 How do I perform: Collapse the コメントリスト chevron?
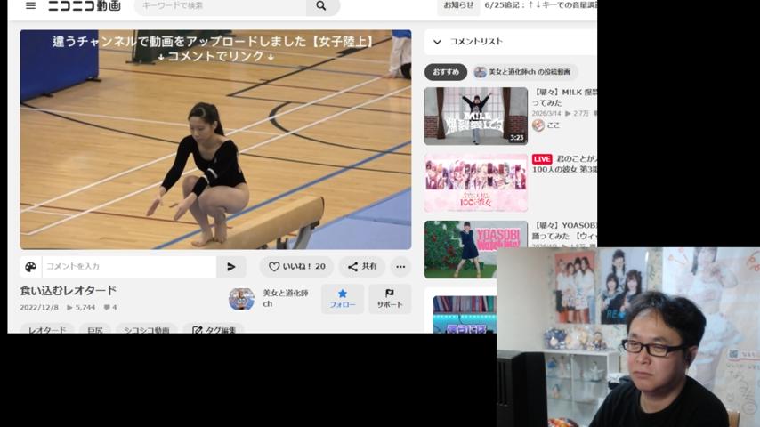[x=437, y=42]
